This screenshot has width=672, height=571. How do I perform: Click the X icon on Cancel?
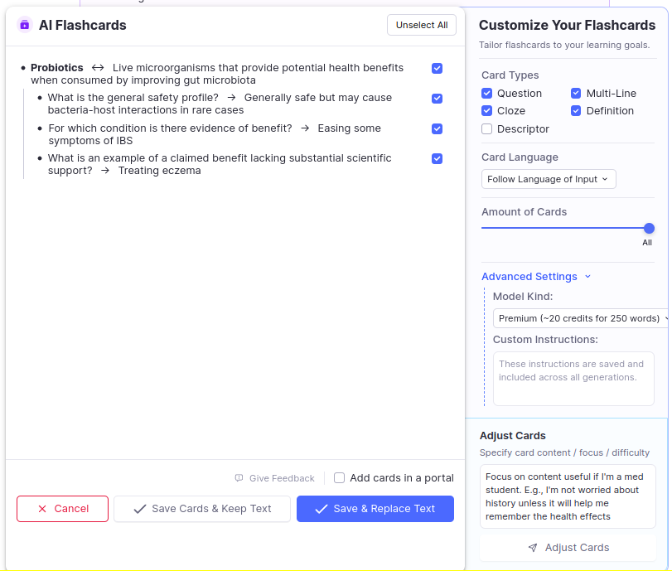pos(42,509)
